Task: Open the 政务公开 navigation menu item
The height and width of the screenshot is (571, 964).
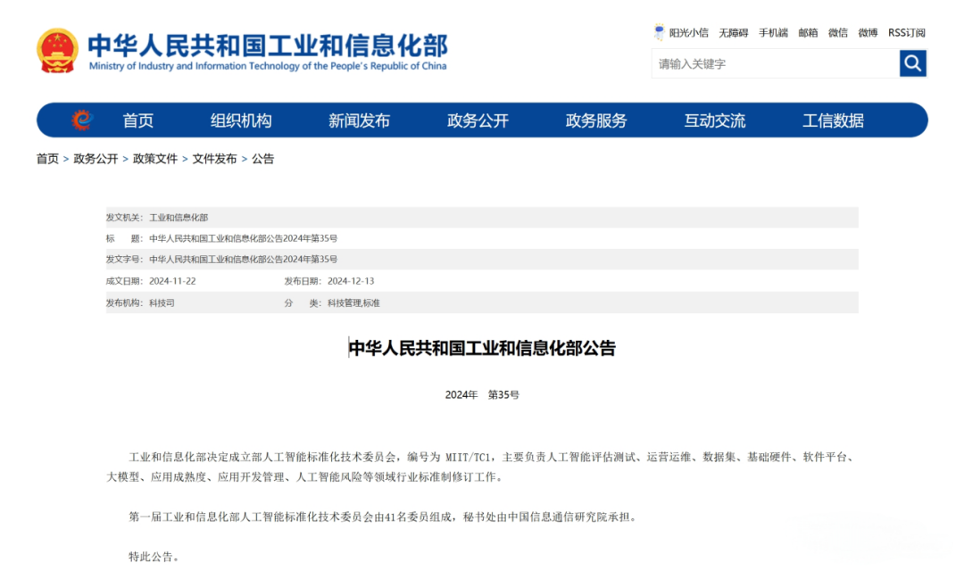Action: click(478, 120)
